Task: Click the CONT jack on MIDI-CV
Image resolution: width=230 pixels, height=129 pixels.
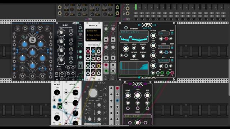Action: [x=98, y=73]
